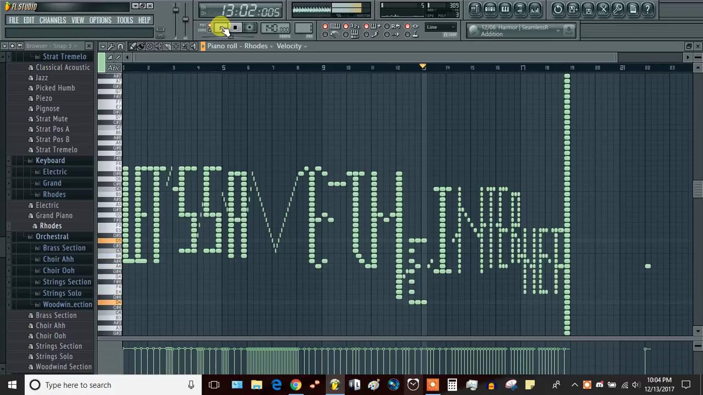The image size is (703, 395).
Task: Open the pattern selector box
Action: 303,27
